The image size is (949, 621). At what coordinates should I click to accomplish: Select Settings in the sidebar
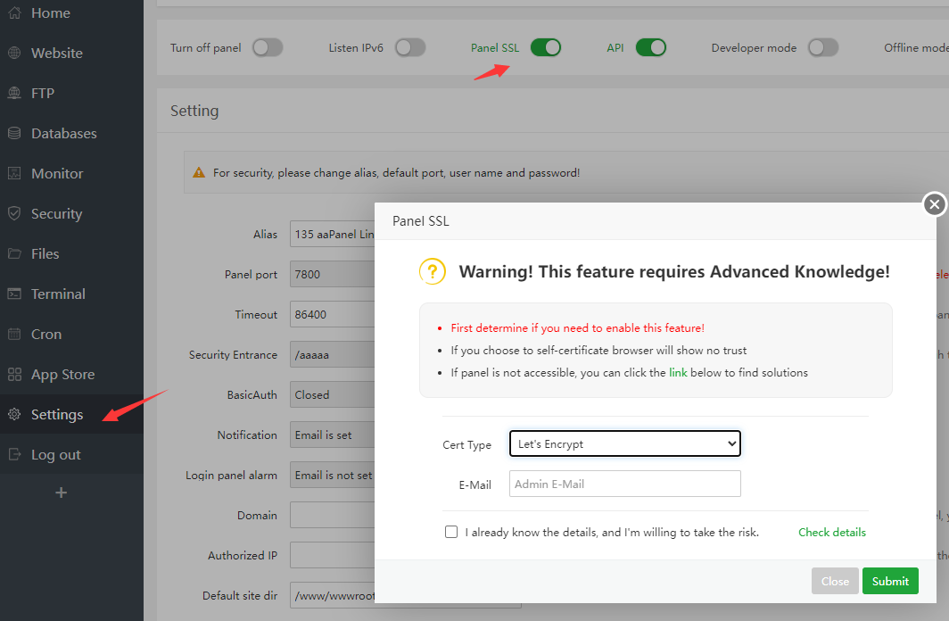pyautogui.click(x=57, y=414)
